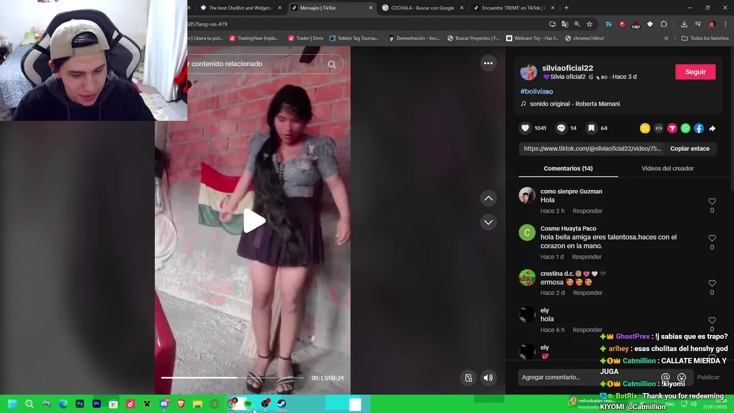Switch to Encuentra 'TREME' en TikTok tab
This screenshot has height=413, width=734.
[x=513, y=8]
